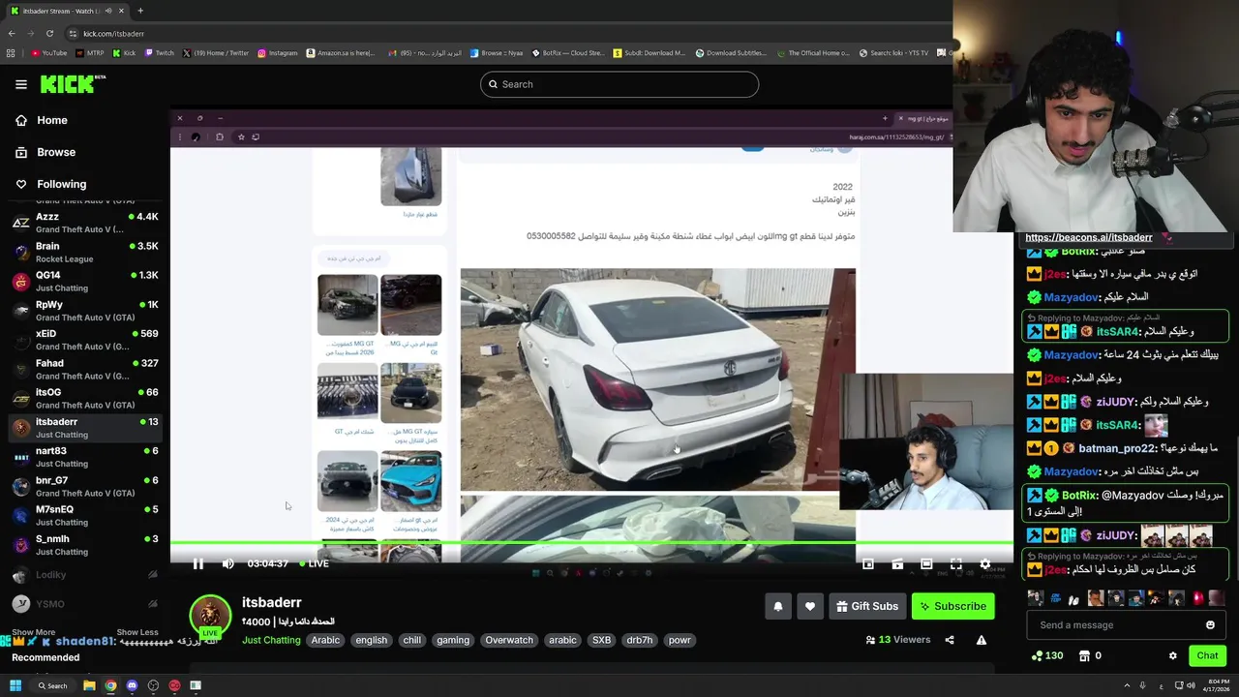The width and height of the screenshot is (1239, 697).
Task: Open Just Chatting category link
Action: (271, 640)
